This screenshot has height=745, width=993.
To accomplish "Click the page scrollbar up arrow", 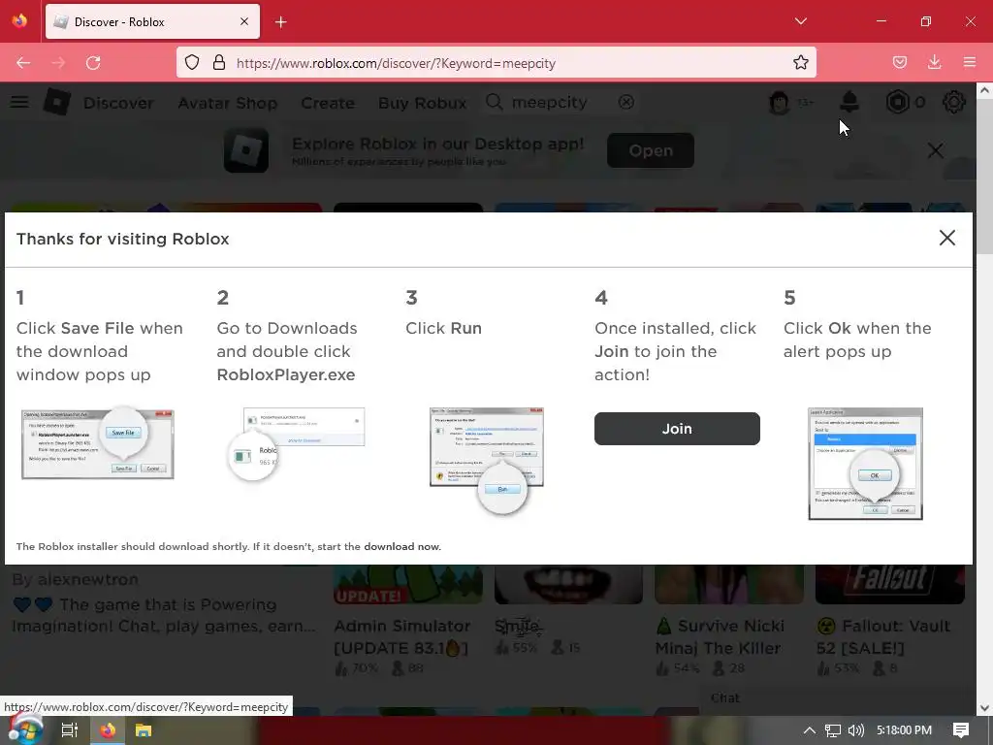I will 984,90.
